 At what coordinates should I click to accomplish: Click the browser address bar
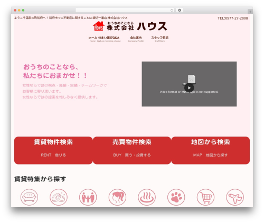(123, 10)
